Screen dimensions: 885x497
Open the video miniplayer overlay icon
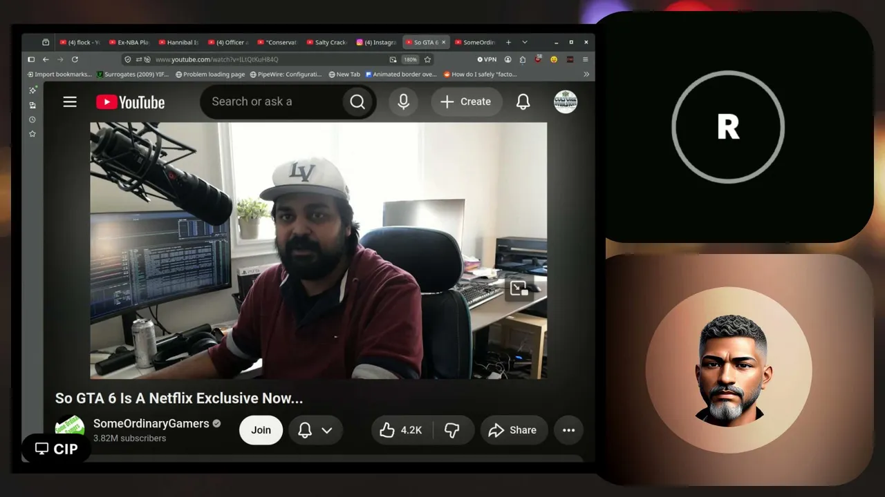point(519,288)
